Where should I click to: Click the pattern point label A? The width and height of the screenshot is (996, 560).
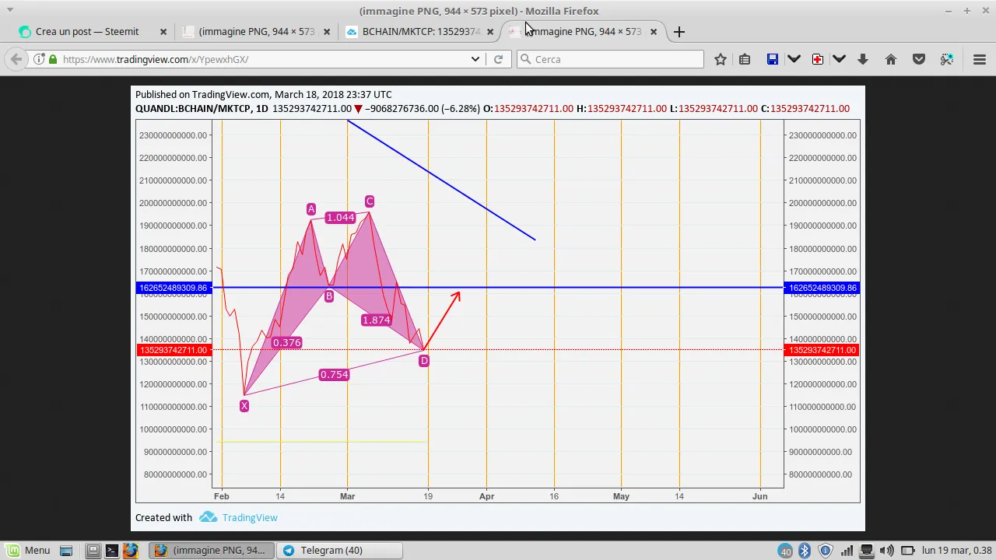(x=311, y=209)
